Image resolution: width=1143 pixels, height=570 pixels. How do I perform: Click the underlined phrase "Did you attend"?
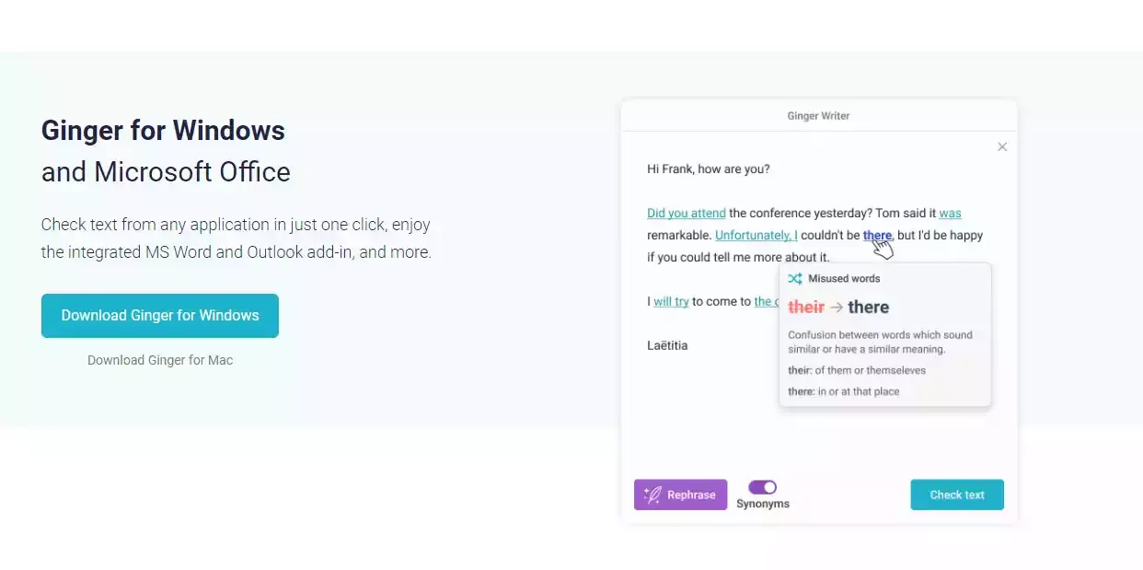687,213
